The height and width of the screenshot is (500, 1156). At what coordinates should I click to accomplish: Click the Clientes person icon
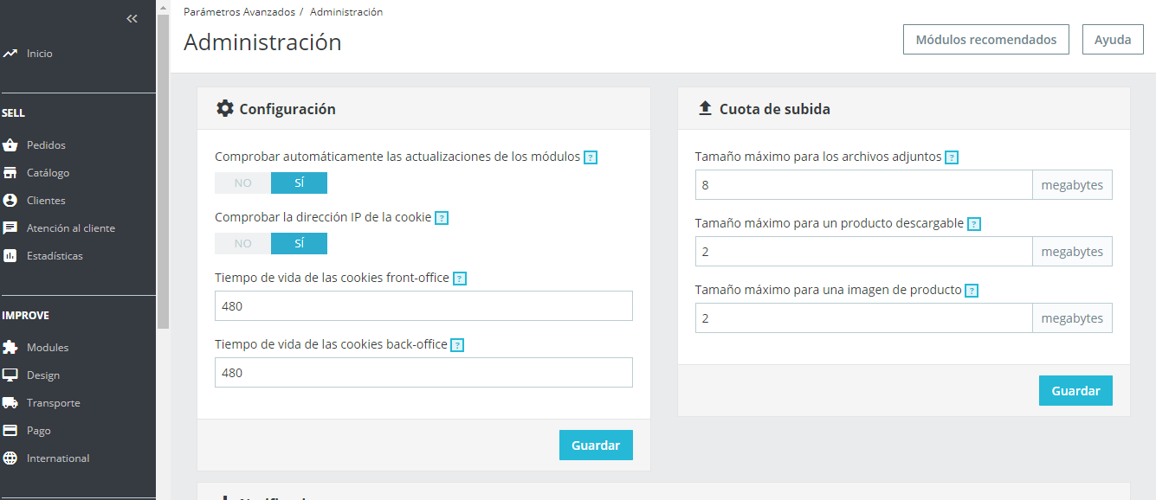pyautogui.click(x=10, y=201)
